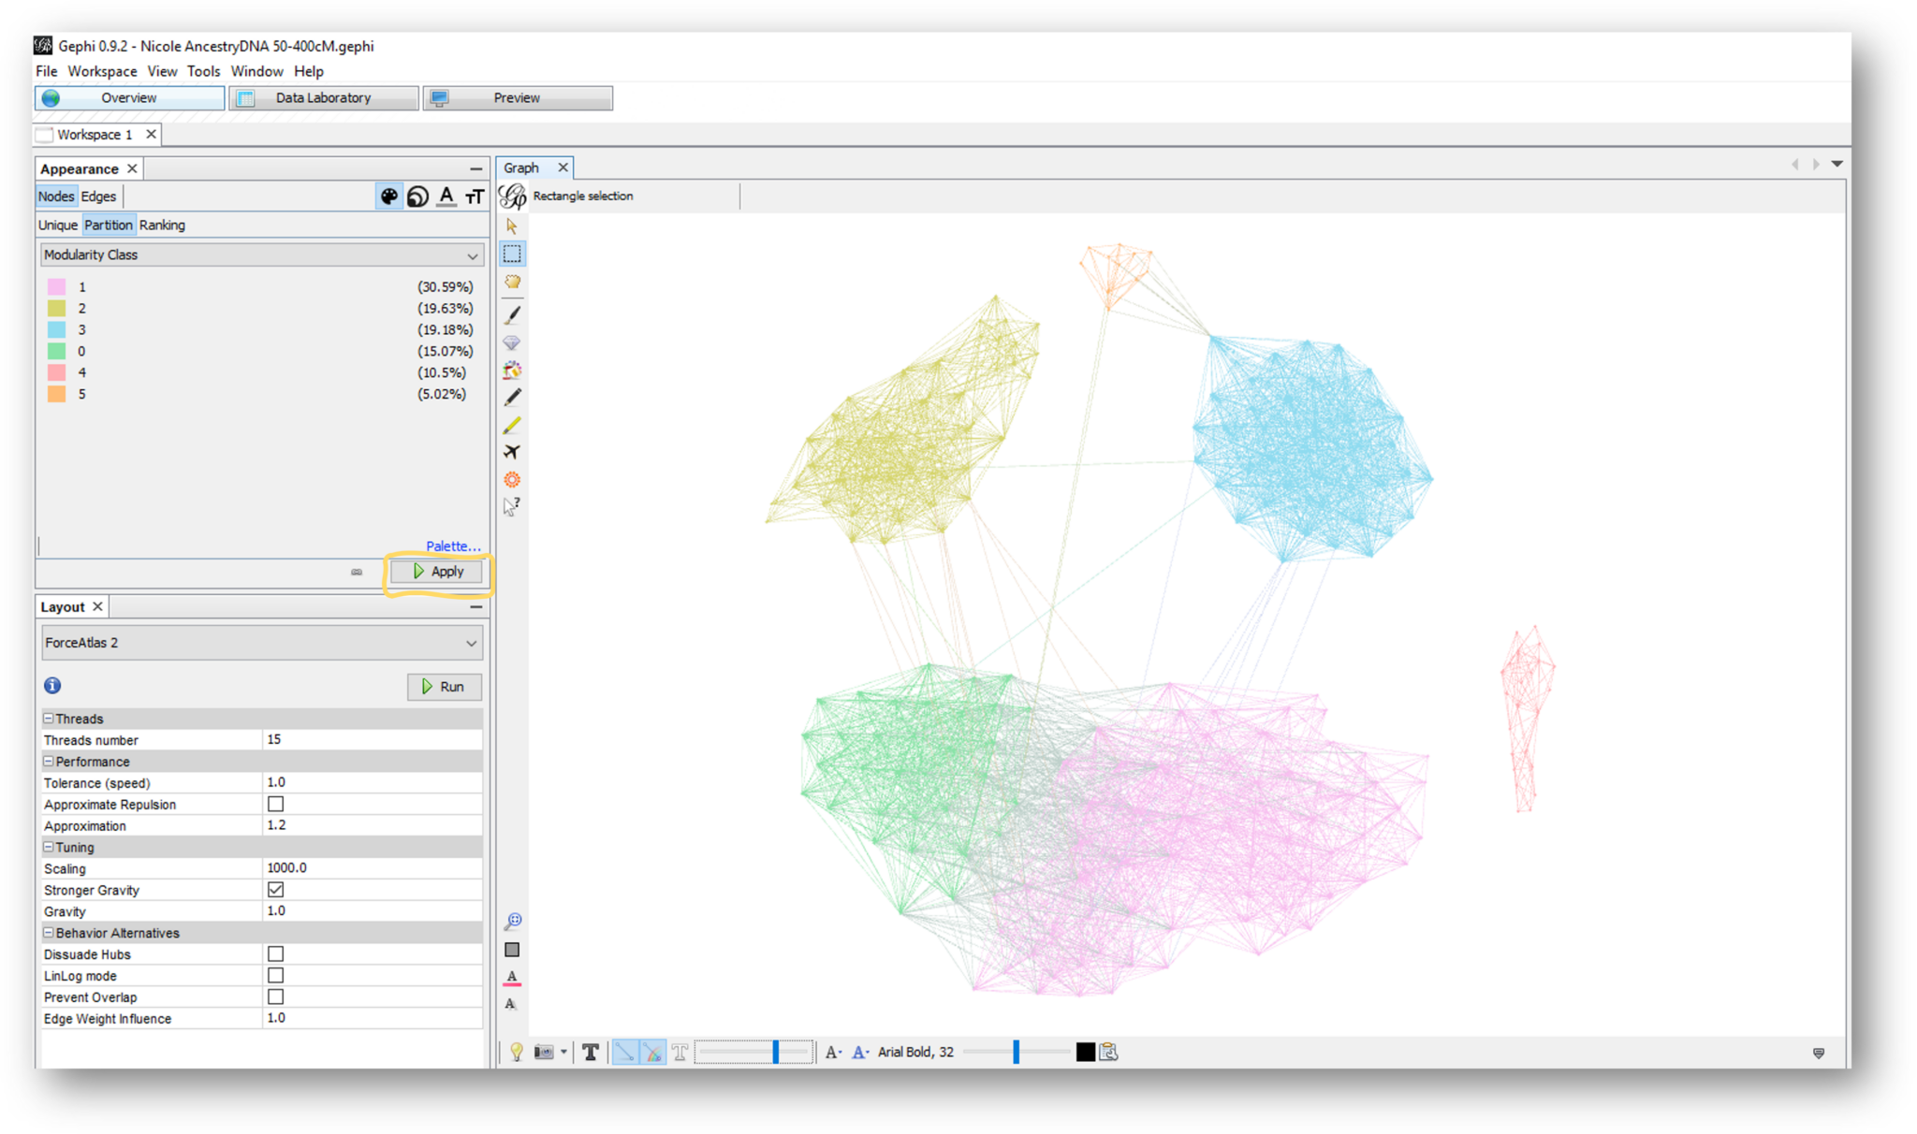Toggle Approximate Repulsion checkbox
Screen dimensions: 1917x1134
[275, 804]
